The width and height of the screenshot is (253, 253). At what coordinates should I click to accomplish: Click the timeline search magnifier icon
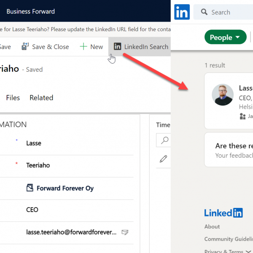(164, 140)
